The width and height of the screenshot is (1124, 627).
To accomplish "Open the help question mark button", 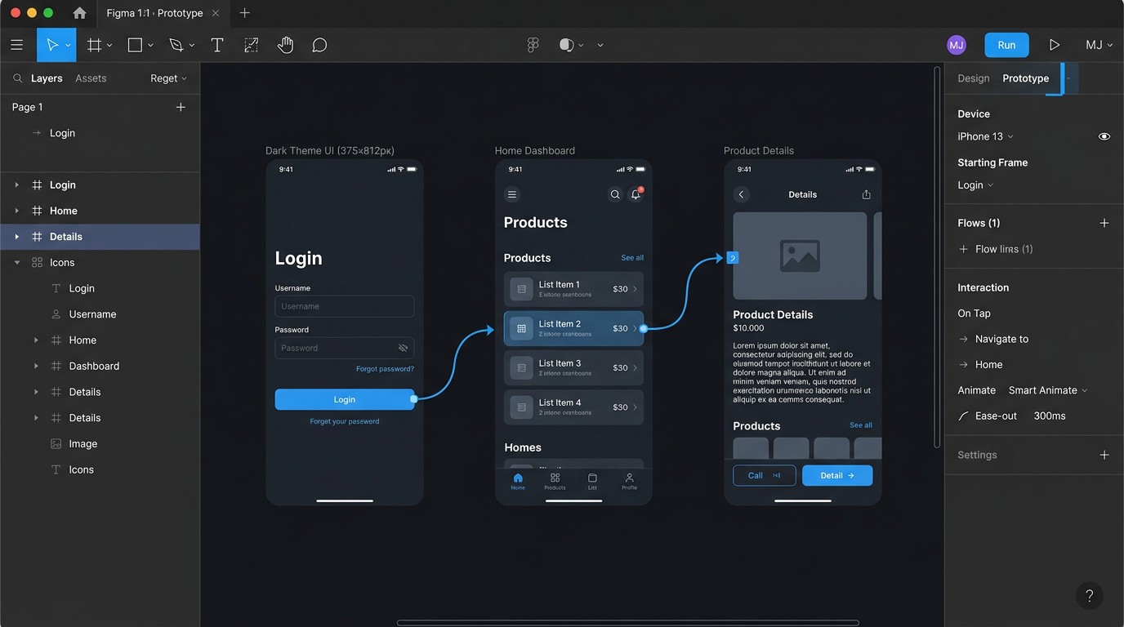I will point(1090,596).
